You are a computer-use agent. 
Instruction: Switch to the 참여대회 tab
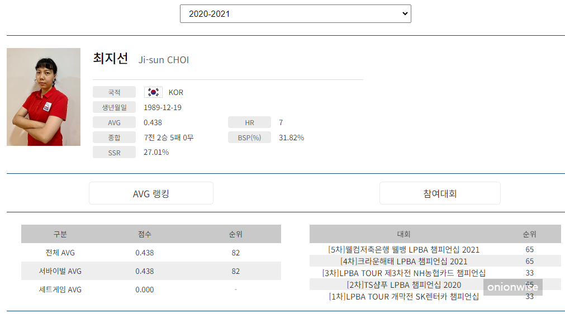(440, 193)
